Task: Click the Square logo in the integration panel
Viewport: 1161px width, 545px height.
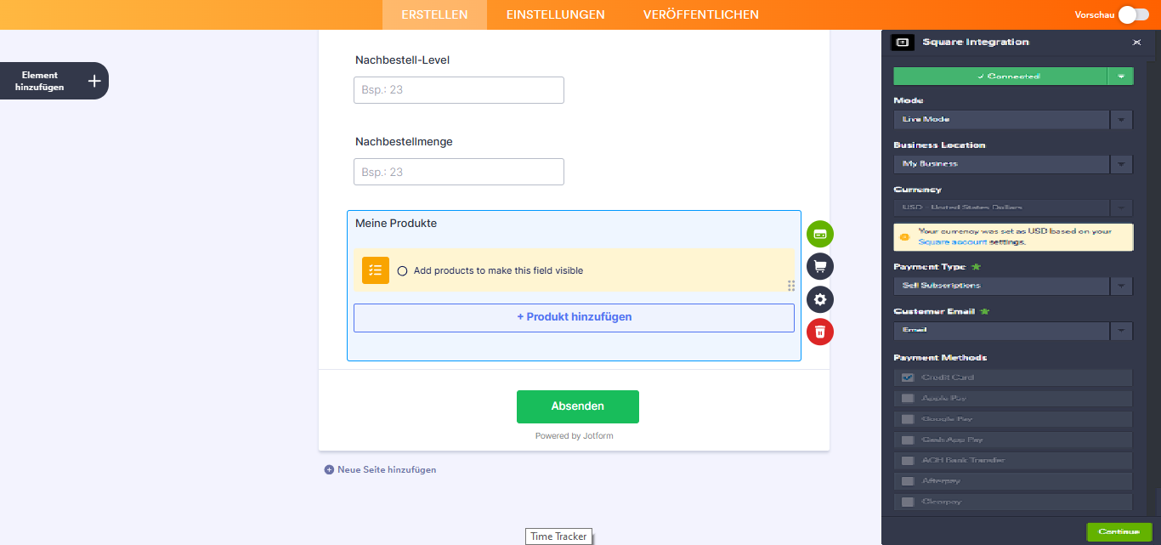Action: 903,42
